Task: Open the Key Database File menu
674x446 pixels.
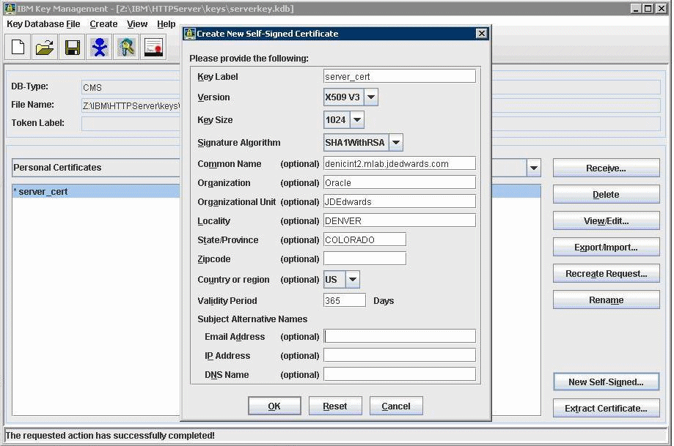Action: pyautogui.click(x=43, y=24)
